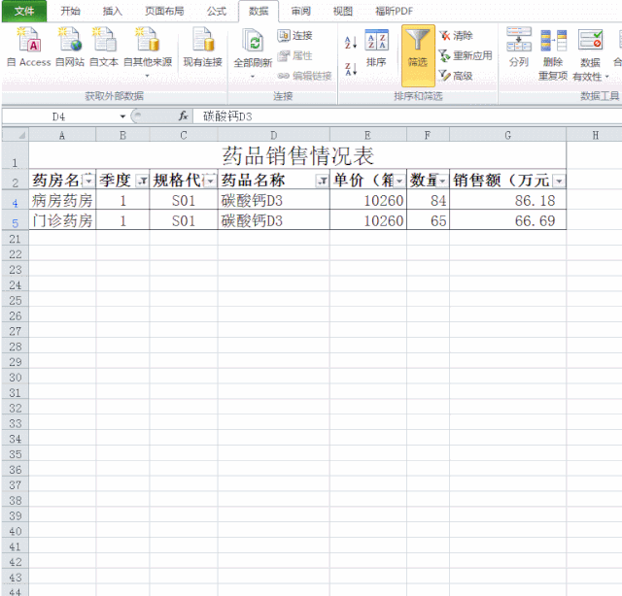
Task: Open Refresh All dropdown arrow
Action: pyautogui.click(x=253, y=77)
